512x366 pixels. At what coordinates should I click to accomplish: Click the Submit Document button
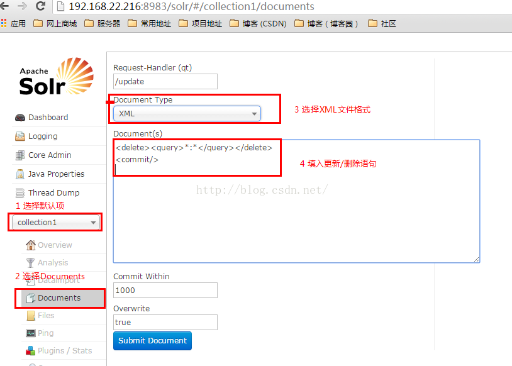click(152, 341)
